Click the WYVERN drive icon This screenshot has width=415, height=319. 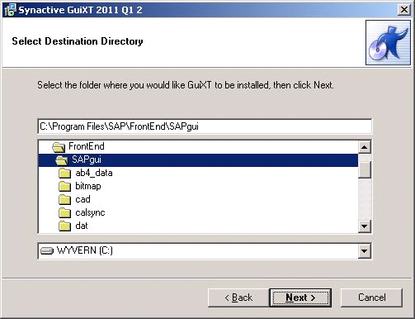(x=47, y=251)
